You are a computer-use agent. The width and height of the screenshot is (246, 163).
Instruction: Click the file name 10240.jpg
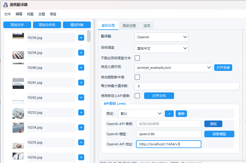coord(35,68)
